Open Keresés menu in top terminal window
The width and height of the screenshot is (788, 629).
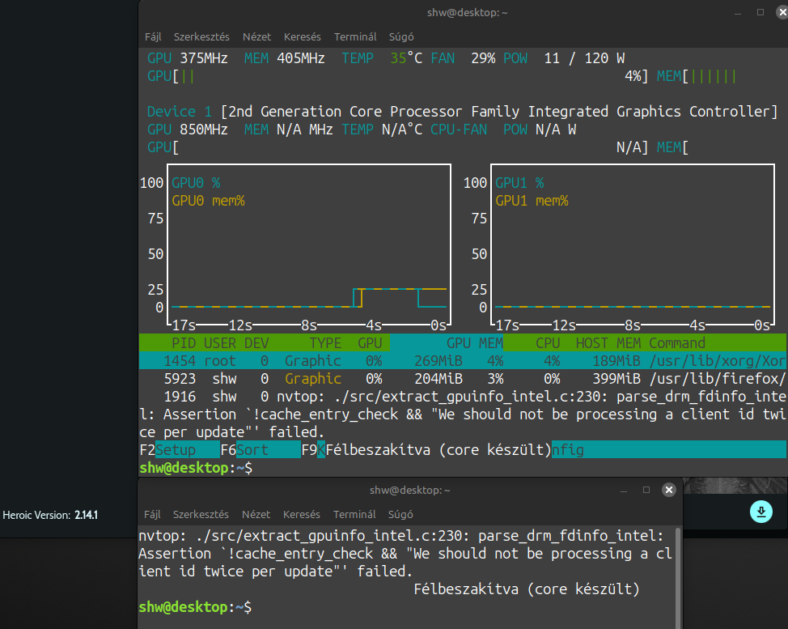pos(302,36)
